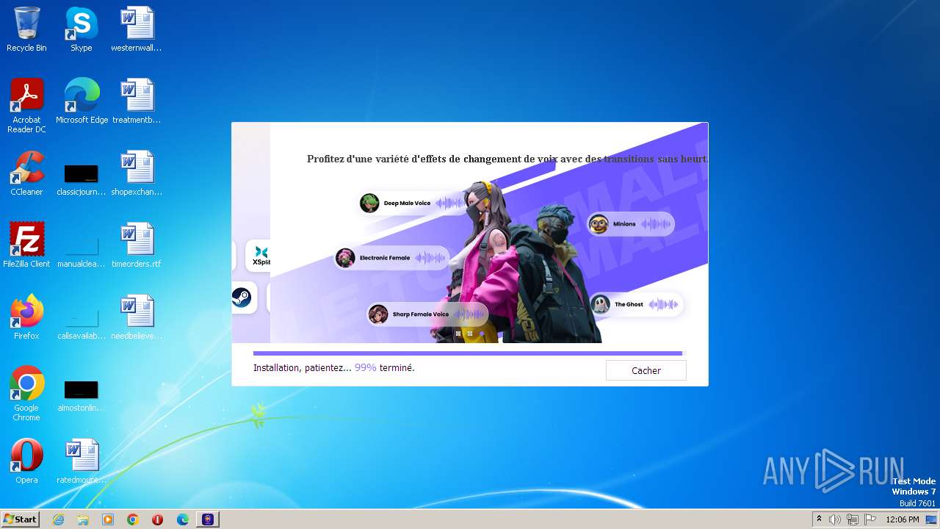This screenshot has width=940, height=529.
Task: Open the media player taskbar icon
Action: [x=108, y=519]
